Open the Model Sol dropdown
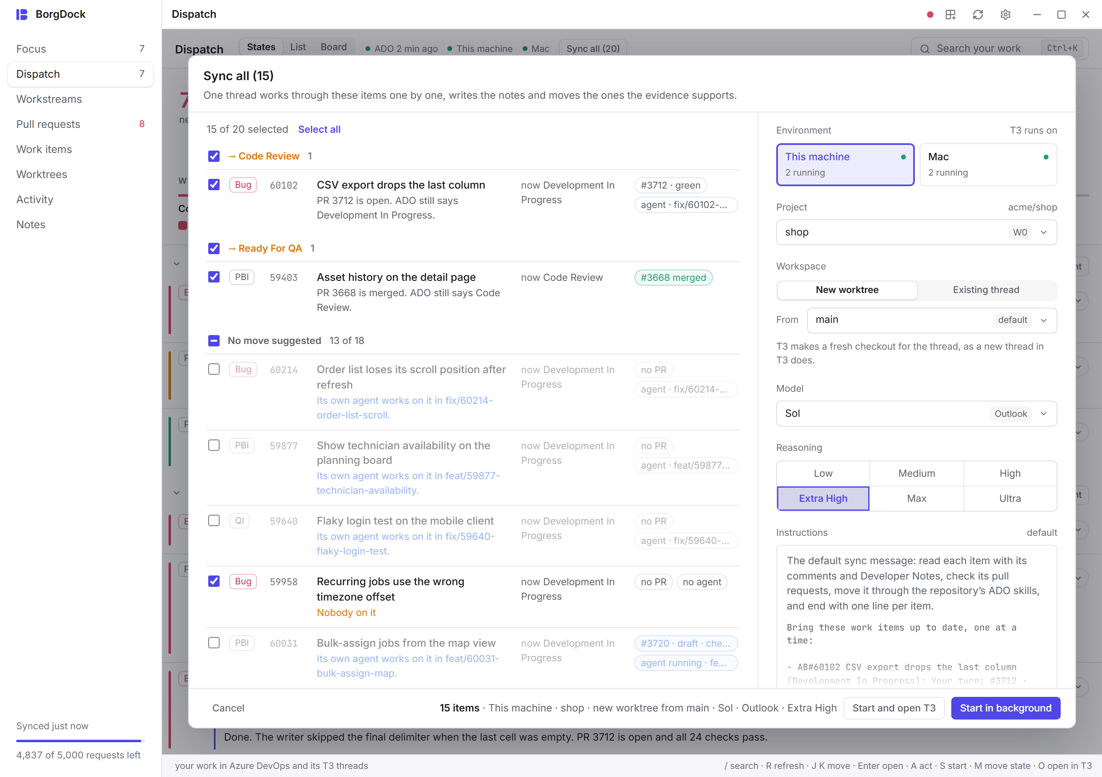 coord(916,414)
